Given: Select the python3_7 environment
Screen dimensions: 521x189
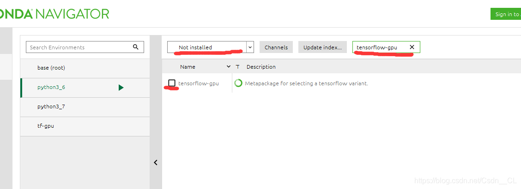Looking at the screenshot, I should click(x=85, y=107).
